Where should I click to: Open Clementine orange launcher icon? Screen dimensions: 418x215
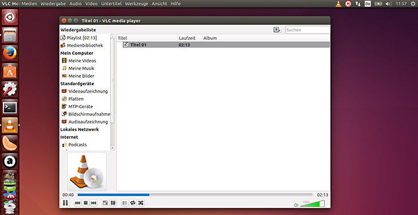[10, 143]
